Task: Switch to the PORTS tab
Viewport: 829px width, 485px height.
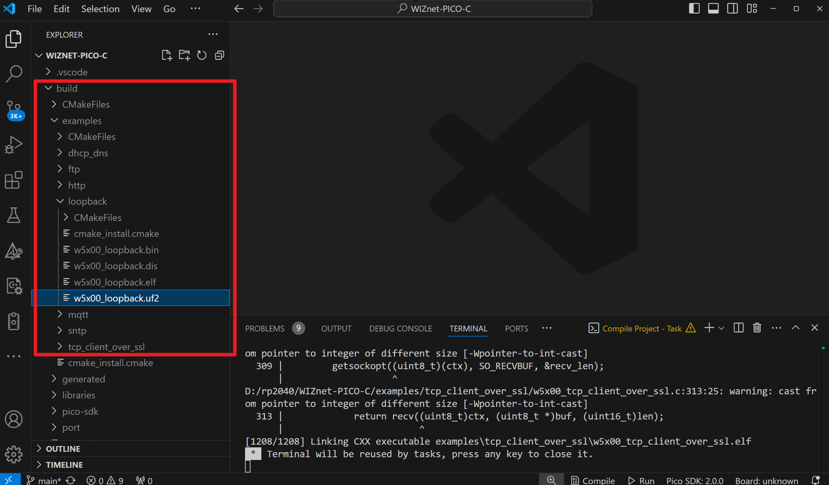Action: [x=517, y=328]
